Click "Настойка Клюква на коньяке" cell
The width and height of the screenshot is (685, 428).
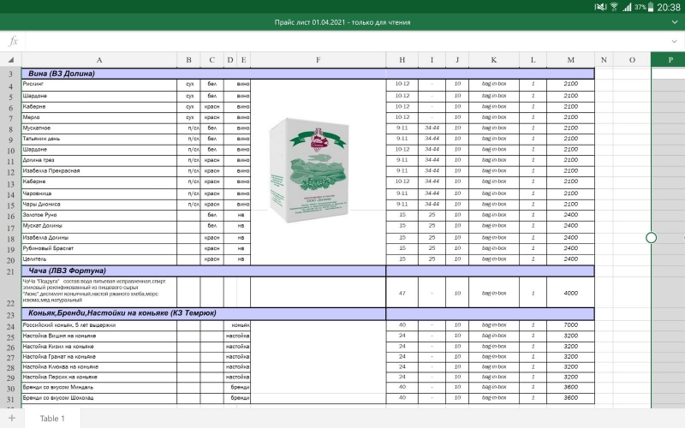[99, 367]
